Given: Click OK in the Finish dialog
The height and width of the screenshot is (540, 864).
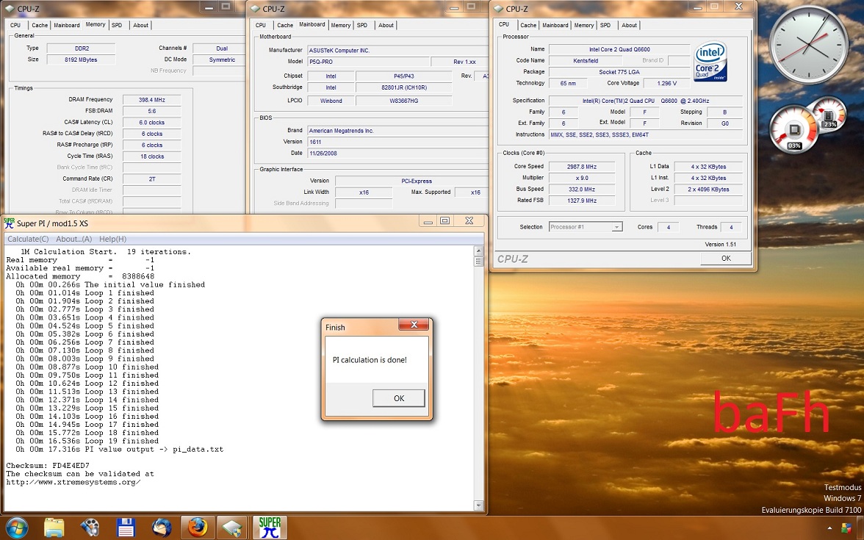Looking at the screenshot, I should point(399,398).
